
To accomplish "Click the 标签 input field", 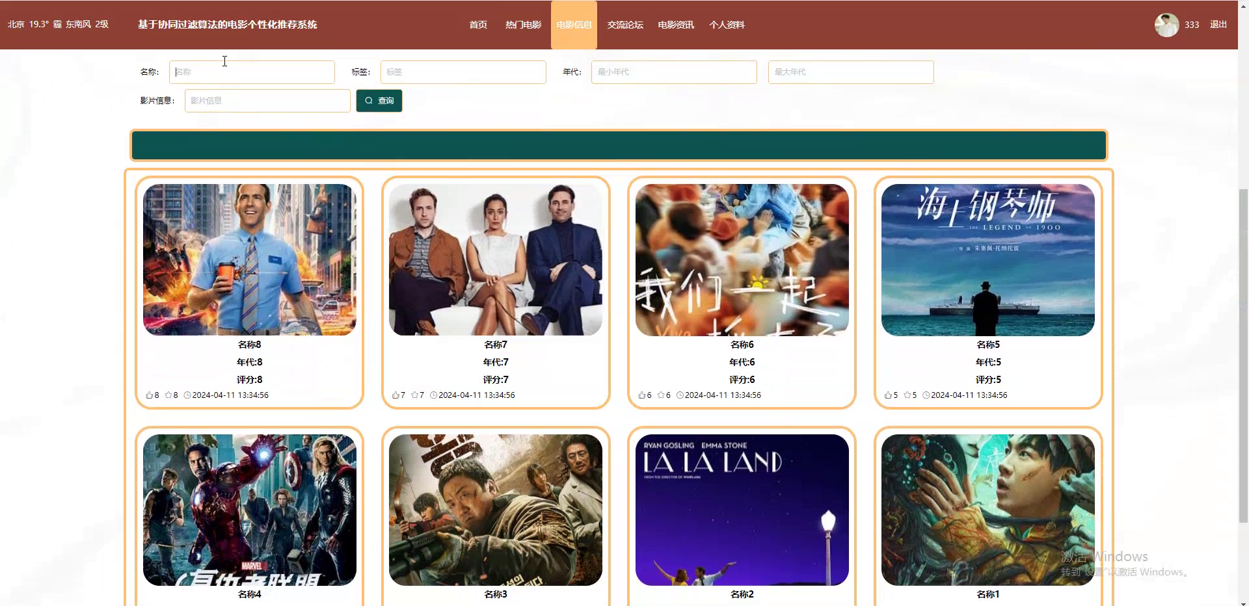I will (x=463, y=72).
